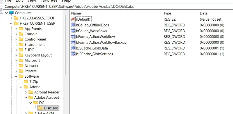Click the DiskCabs folder icon

coord(40,108)
